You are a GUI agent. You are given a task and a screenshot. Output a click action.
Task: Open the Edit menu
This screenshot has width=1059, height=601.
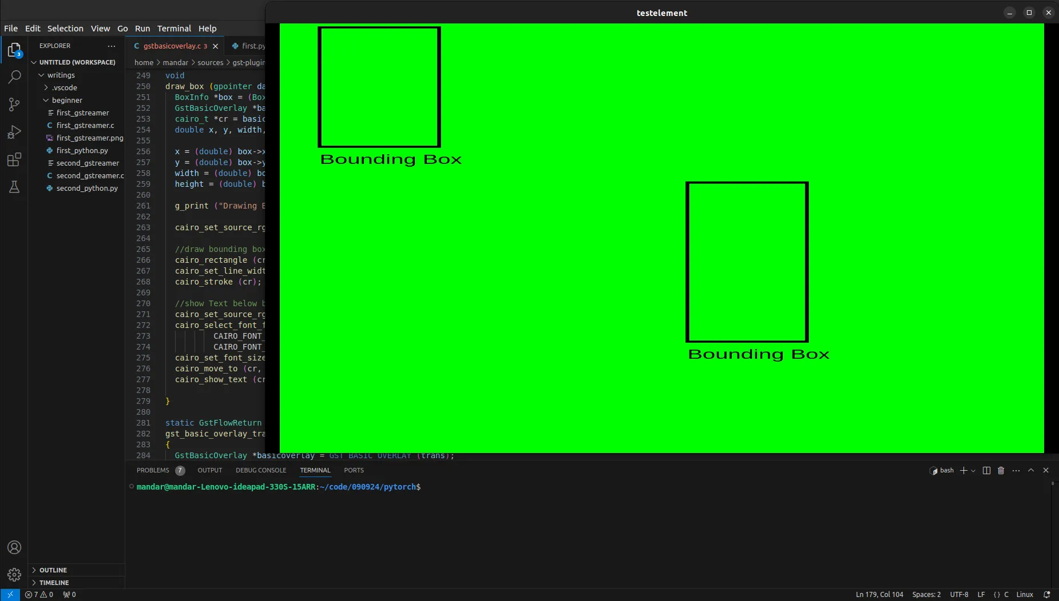pyautogui.click(x=33, y=28)
